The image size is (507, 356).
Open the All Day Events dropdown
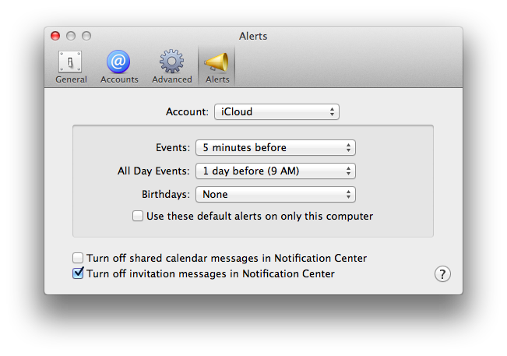tap(276, 171)
